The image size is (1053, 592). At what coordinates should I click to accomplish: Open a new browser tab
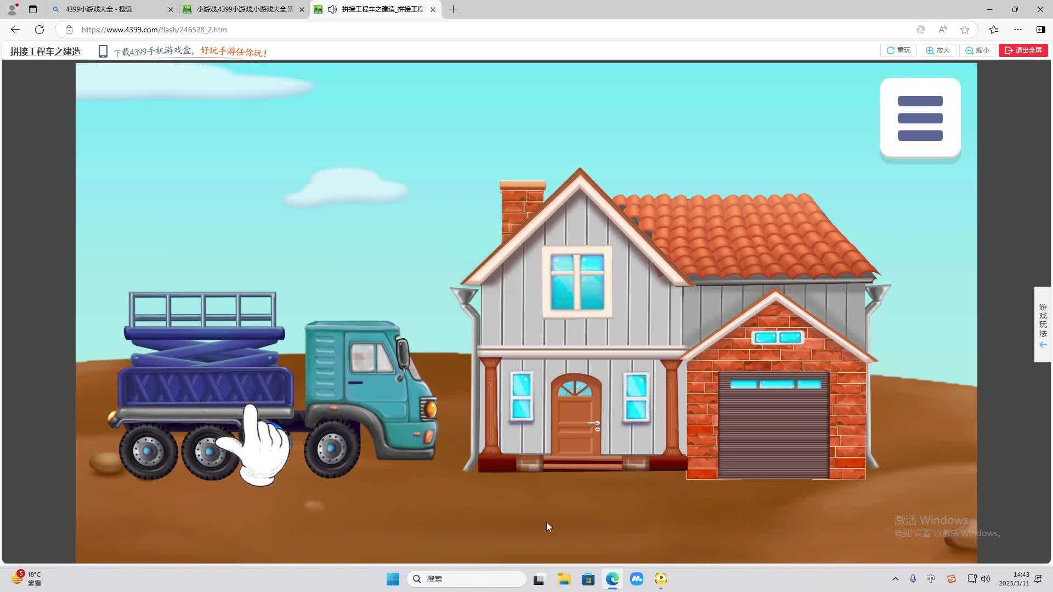point(453,9)
